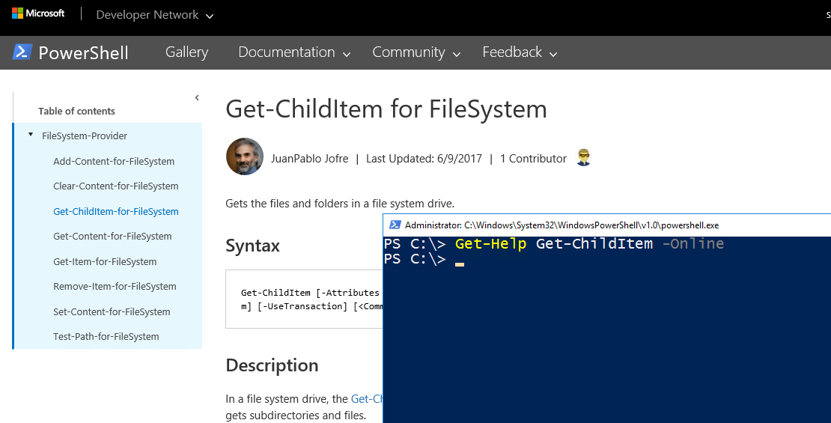Open Remove-Item-for-FileSystem topic

pos(115,286)
